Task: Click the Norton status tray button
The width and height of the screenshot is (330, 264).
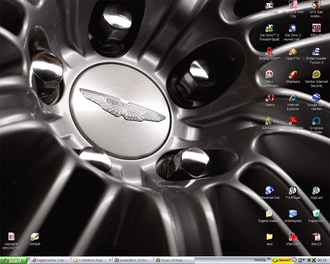Action: tap(282, 260)
